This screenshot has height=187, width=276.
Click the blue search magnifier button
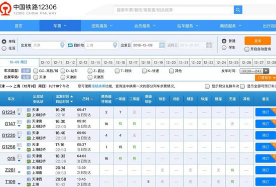[x=238, y=10]
